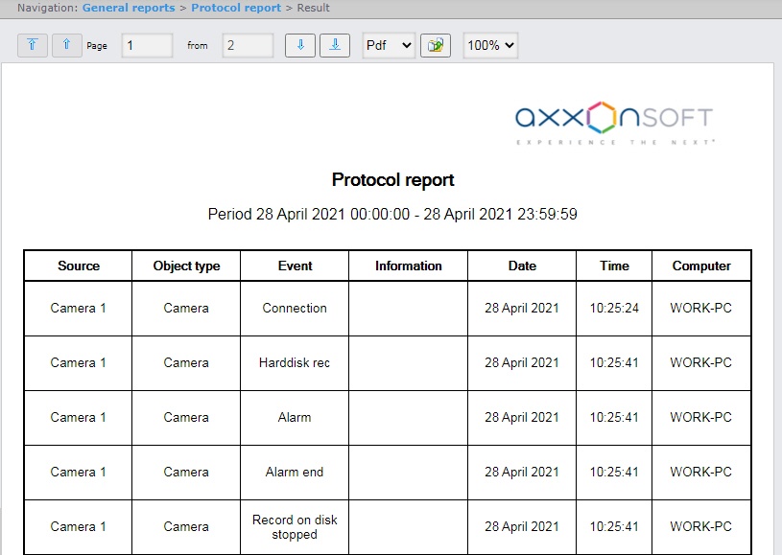Open the Pdf export format dropdown
The height and width of the screenshot is (555, 782).
(x=389, y=45)
